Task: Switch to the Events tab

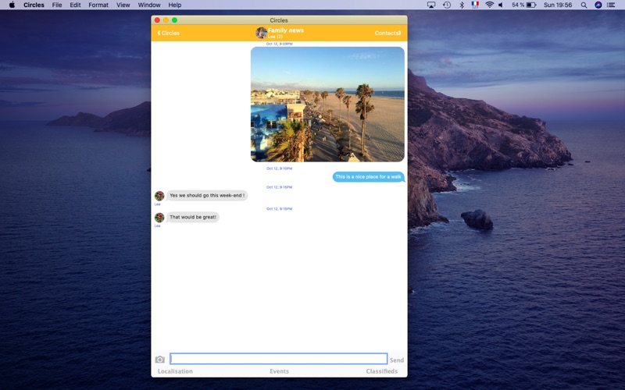Action: [279, 371]
